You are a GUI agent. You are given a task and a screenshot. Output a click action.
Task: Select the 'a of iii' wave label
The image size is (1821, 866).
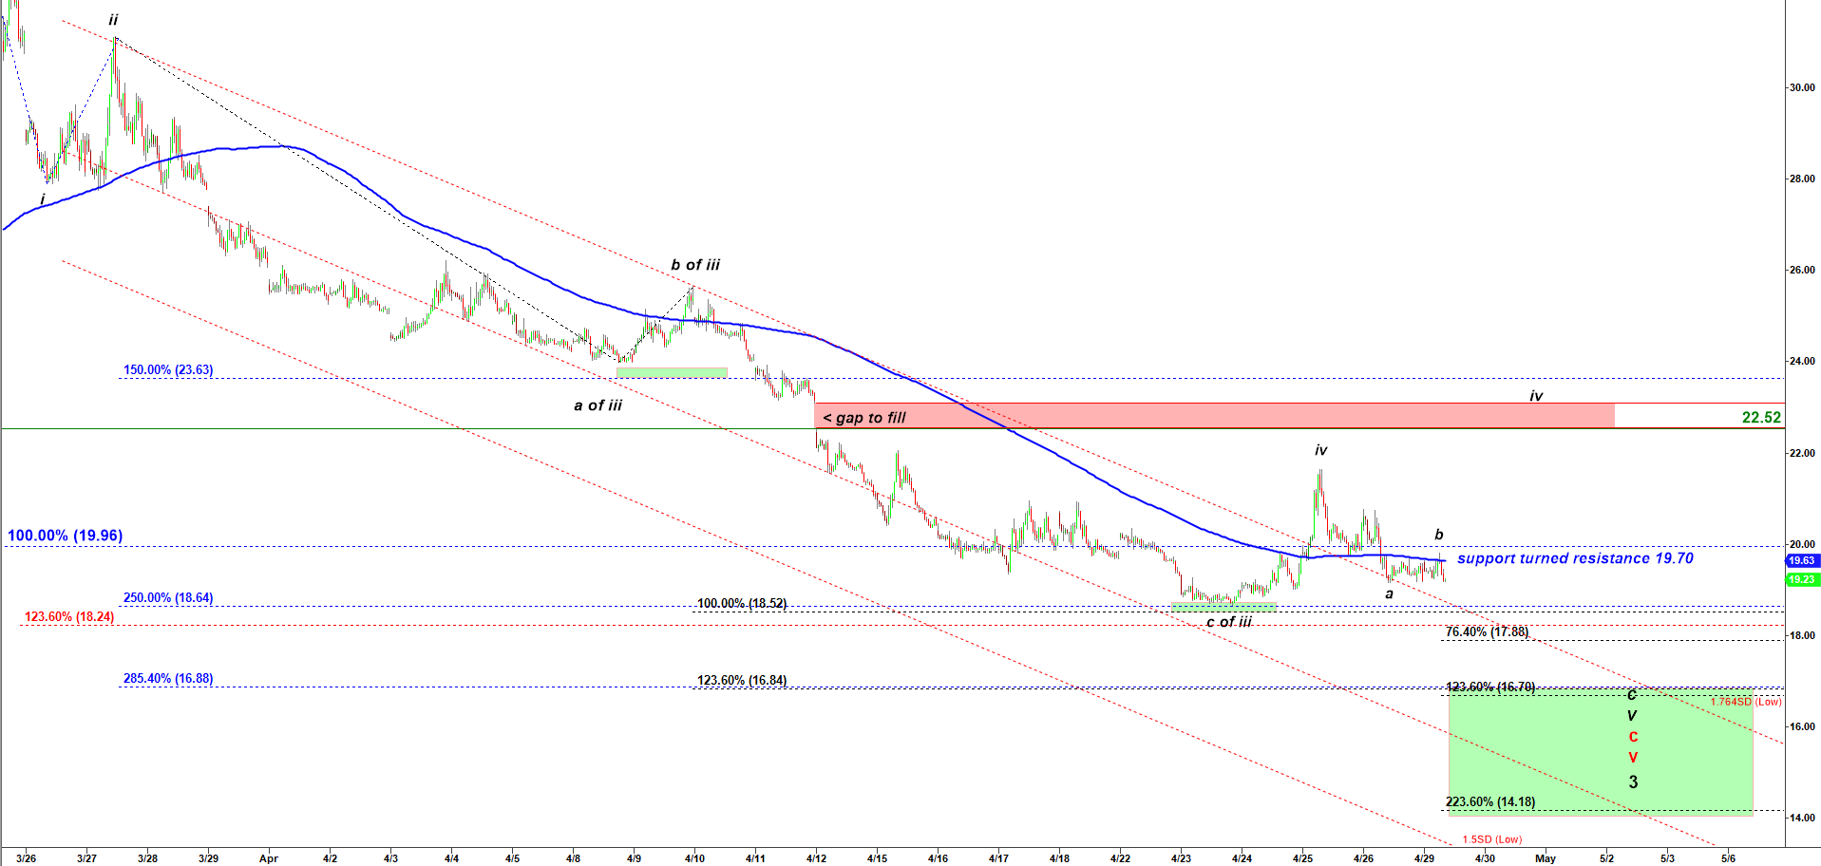click(598, 405)
